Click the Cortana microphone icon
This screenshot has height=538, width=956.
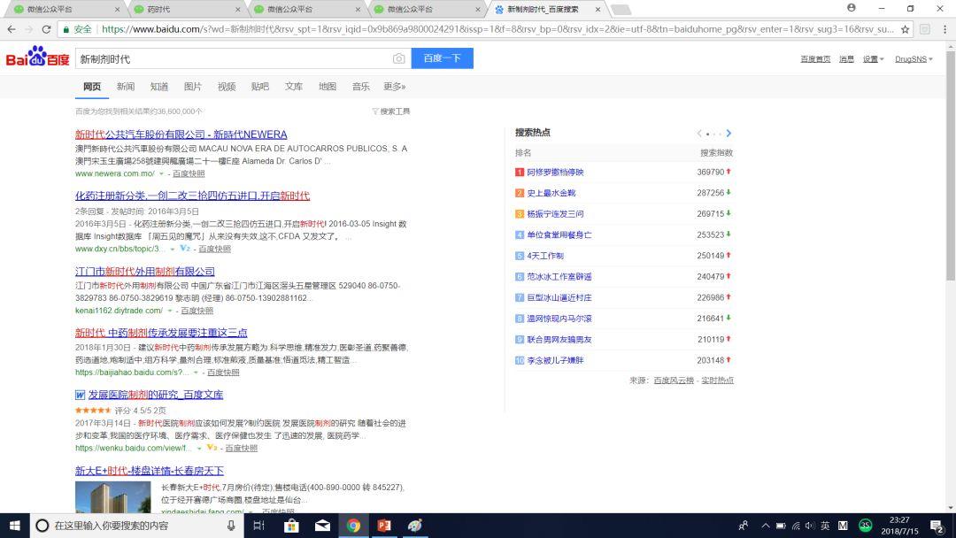(x=231, y=526)
